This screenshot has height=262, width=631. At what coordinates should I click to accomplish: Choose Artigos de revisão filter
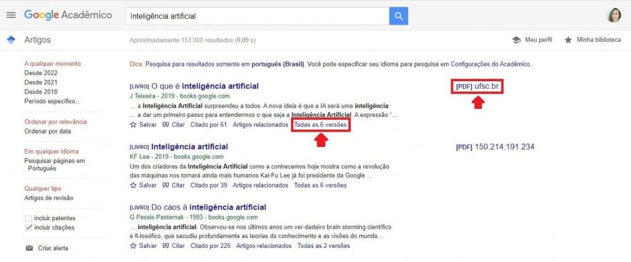tap(49, 197)
